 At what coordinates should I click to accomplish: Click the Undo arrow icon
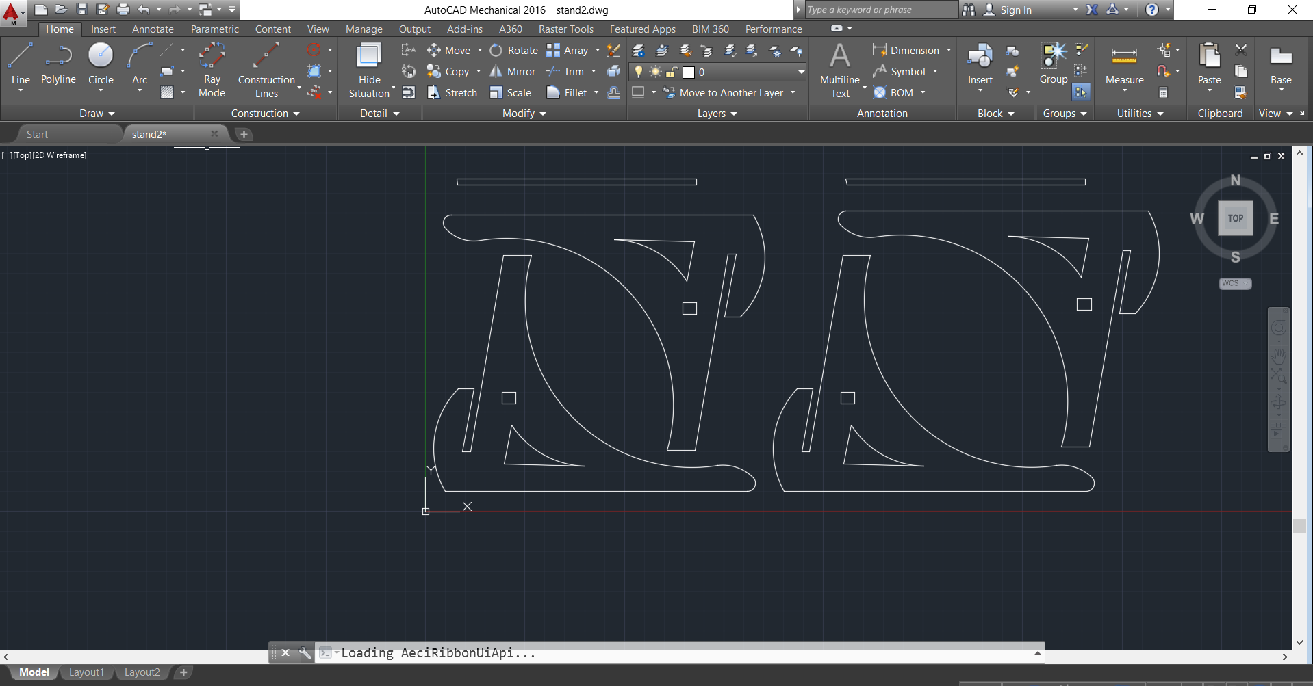tap(143, 10)
